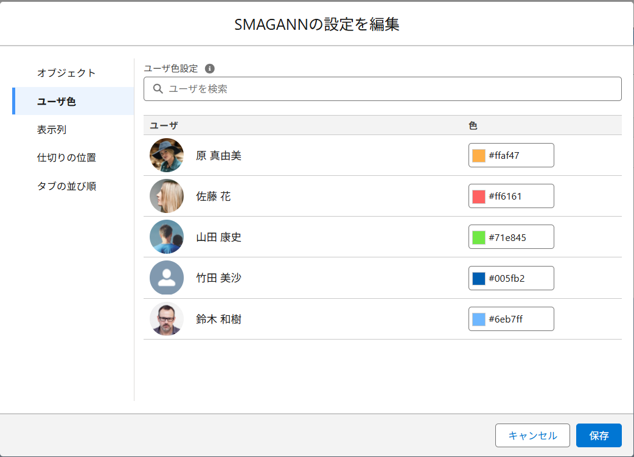Select the ユーザ色 tab

57,102
